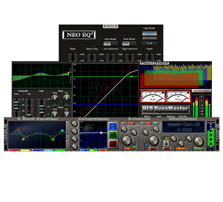Expand the INFO dropdown on NEO EQ²
The width and height of the screenshot is (223, 202).
pos(111,26)
